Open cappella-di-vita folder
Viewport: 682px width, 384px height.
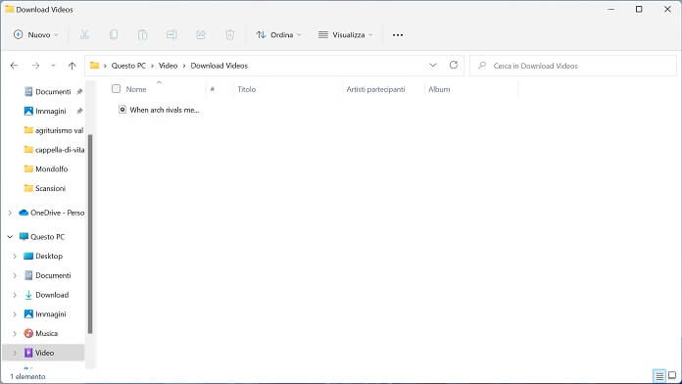54,150
